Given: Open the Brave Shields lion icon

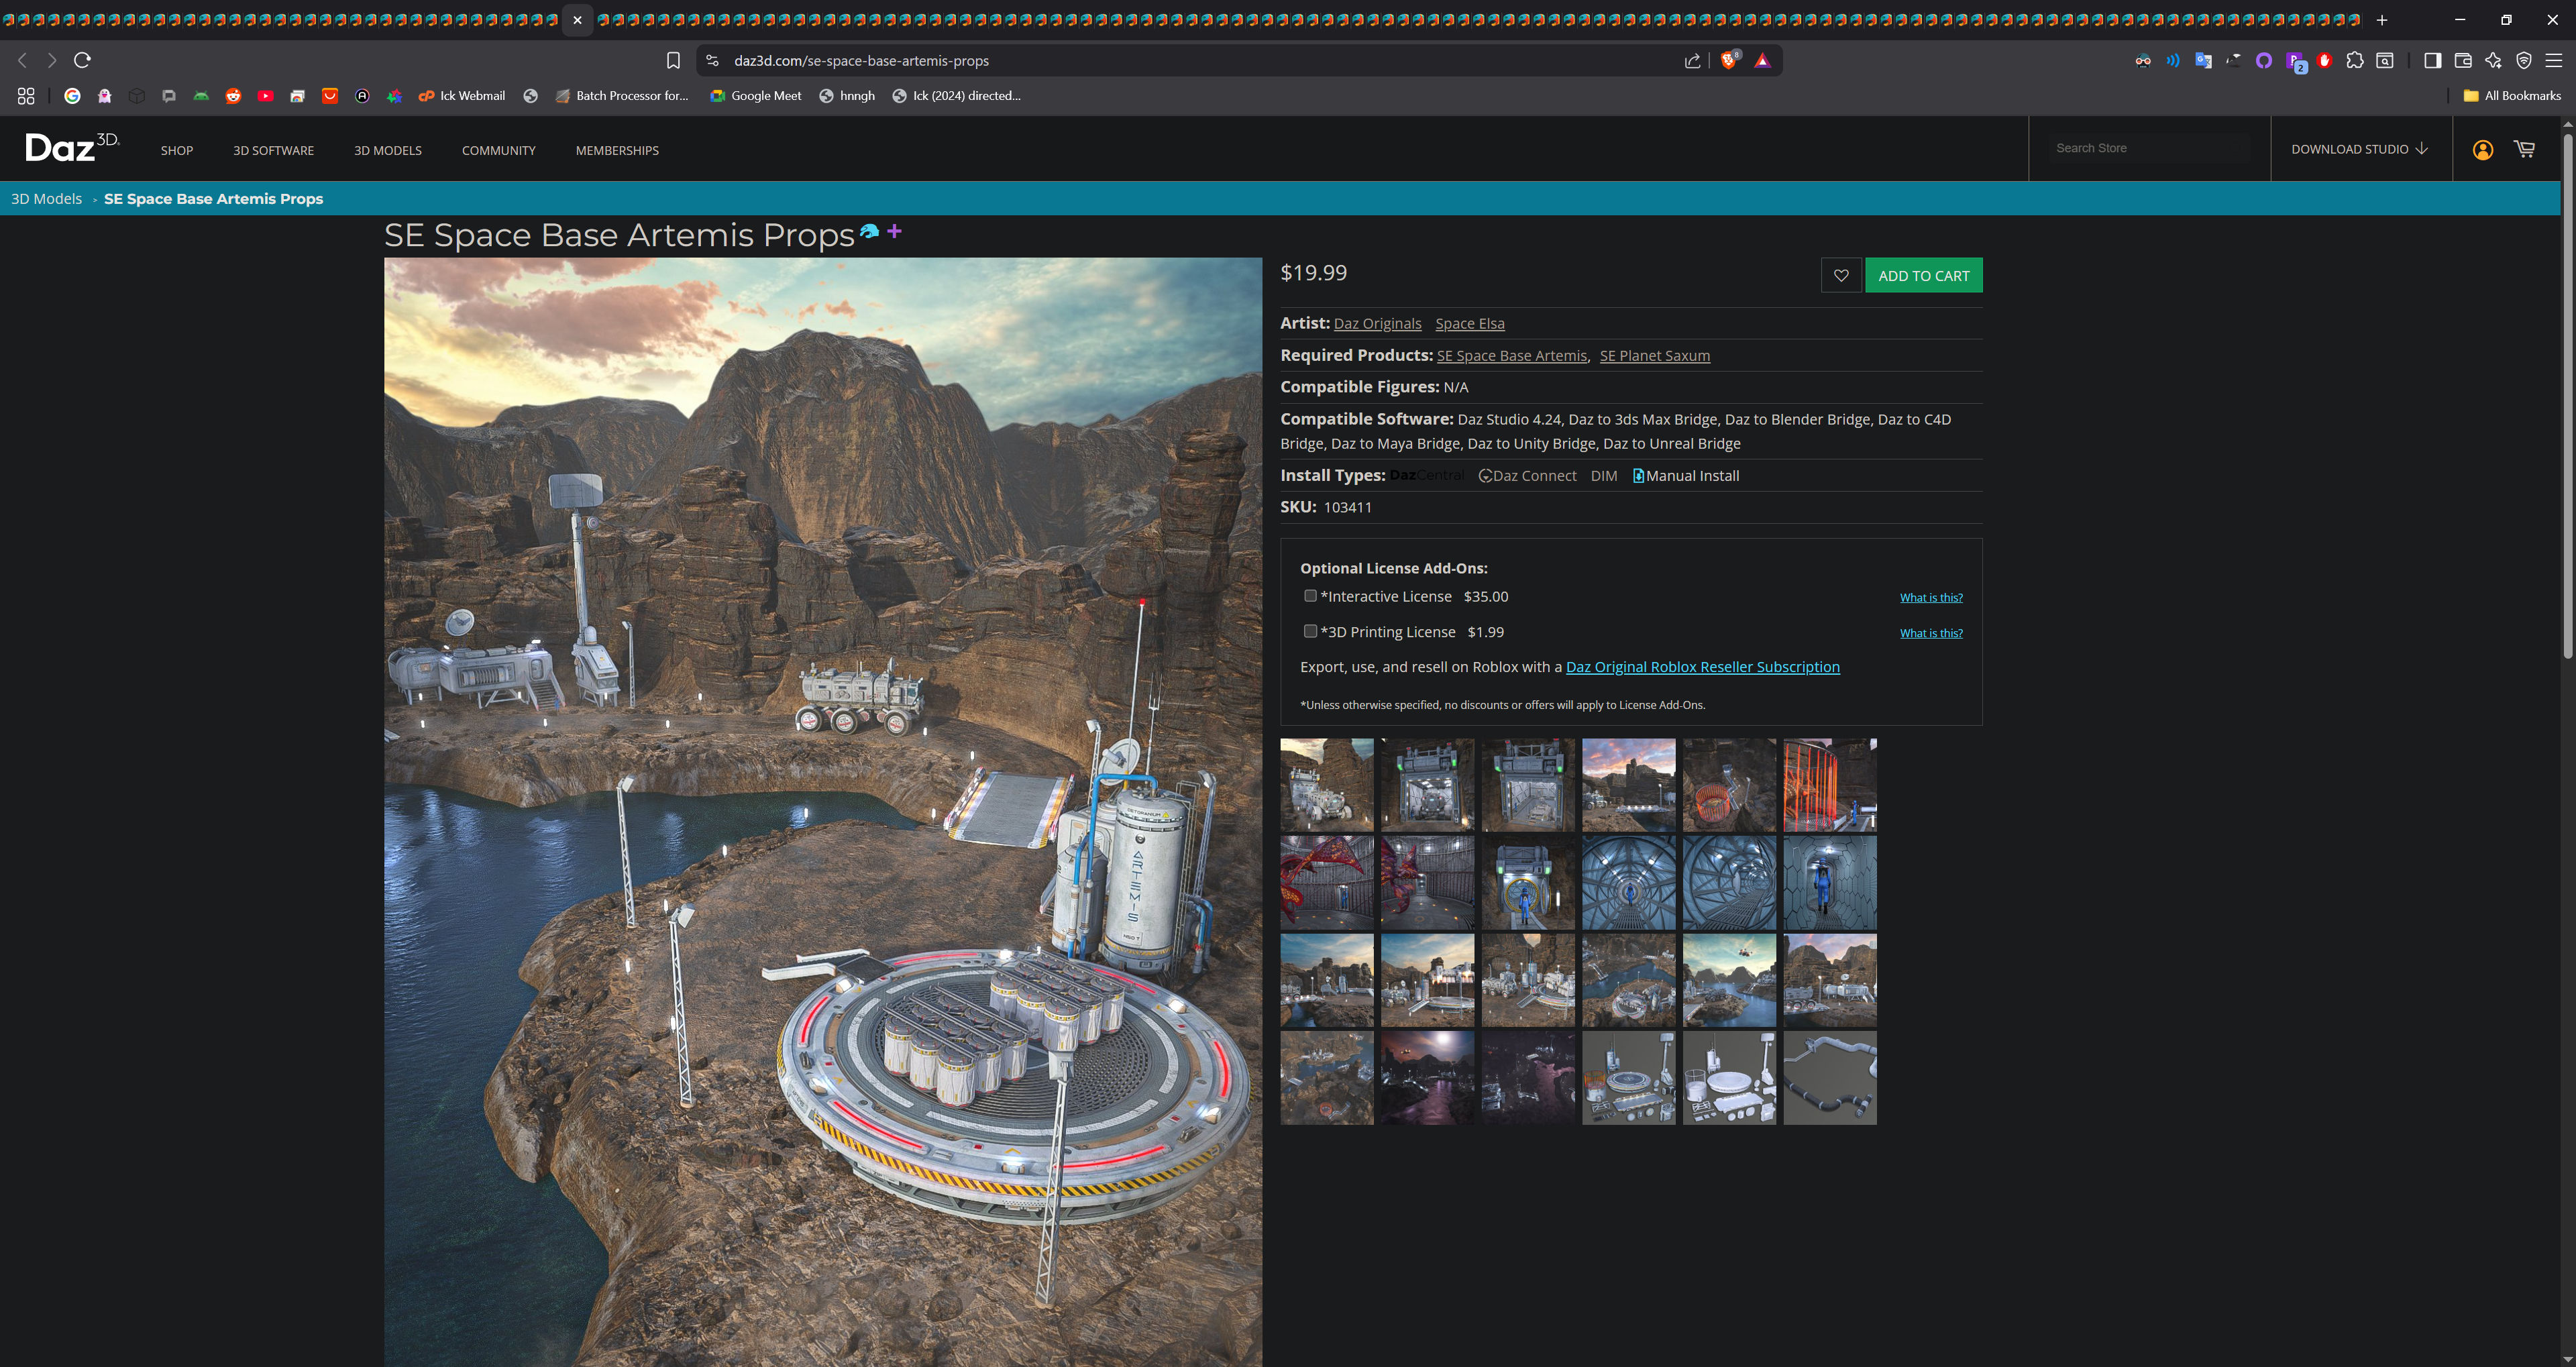Looking at the screenshot, I should (x=1728, y=60).
